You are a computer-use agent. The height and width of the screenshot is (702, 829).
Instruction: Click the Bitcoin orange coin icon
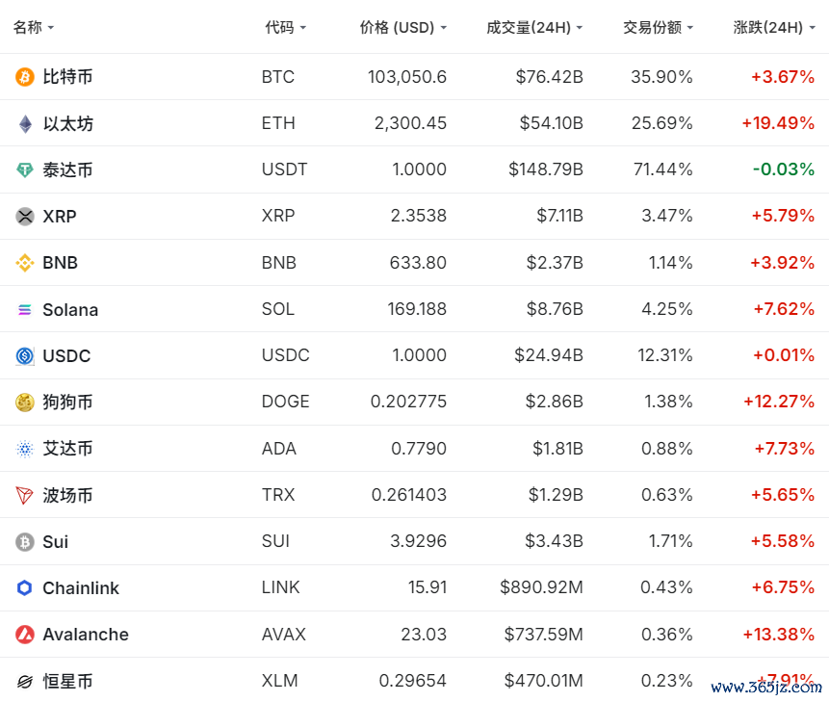click(x=25, y=77)
